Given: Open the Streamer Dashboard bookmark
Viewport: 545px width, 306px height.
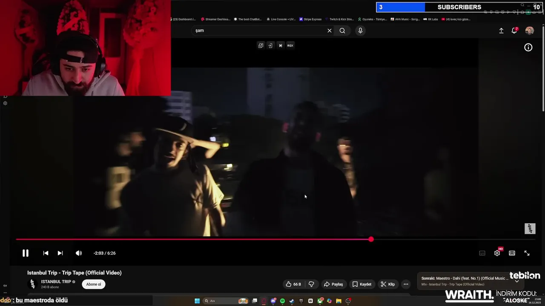Looking at the screenshot, I should point(215,19).
